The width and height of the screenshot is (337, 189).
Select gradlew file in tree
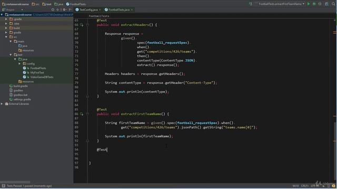[16, 91]
